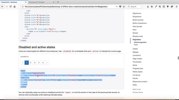Select page 2 in pagination example

pos(31,62)
